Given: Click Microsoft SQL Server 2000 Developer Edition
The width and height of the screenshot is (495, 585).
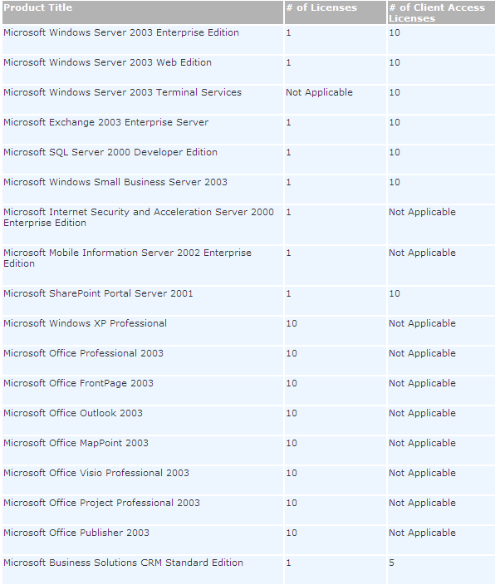Looking at the screenshot, I should (110, 152).
